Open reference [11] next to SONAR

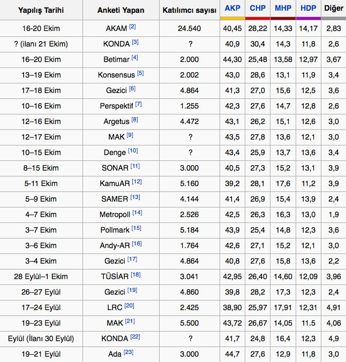(x=136, y=166)
